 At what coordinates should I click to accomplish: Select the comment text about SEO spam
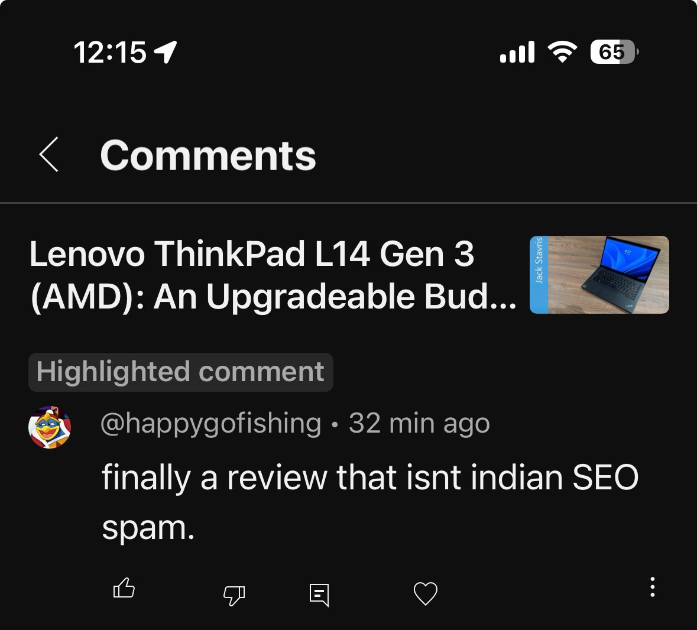tap(370, 502)
